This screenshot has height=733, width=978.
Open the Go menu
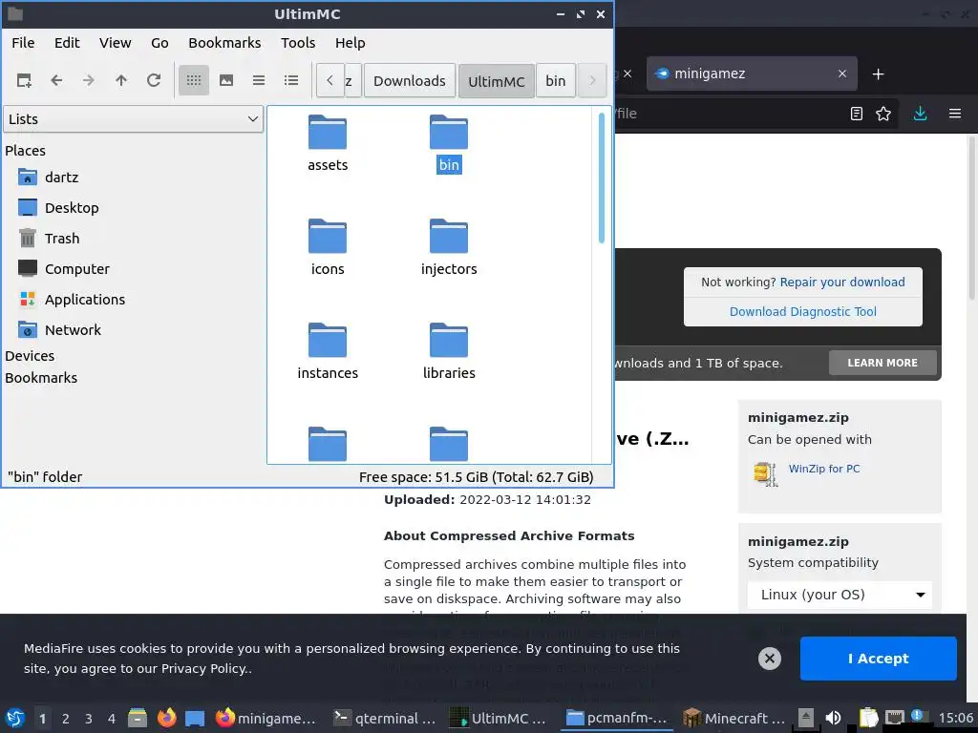click(x=159, y=43)
